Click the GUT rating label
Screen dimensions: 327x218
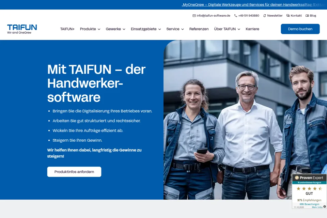[x=309, y=193]
